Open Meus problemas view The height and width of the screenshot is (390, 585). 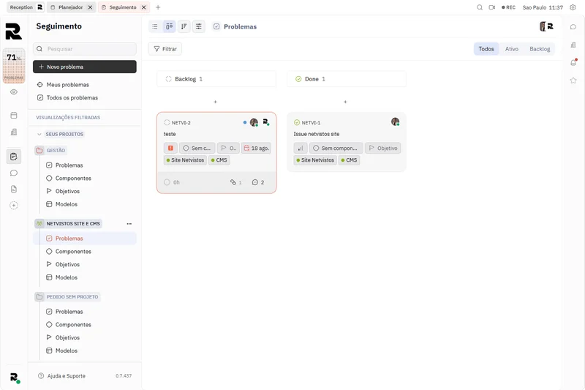[67, 85]
